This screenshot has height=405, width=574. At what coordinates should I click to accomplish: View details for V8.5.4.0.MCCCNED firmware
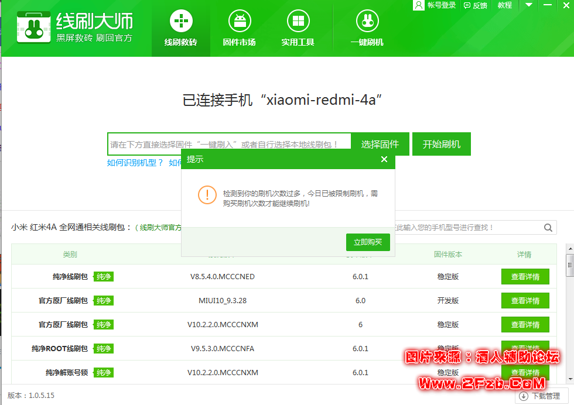tap(525, 277)
